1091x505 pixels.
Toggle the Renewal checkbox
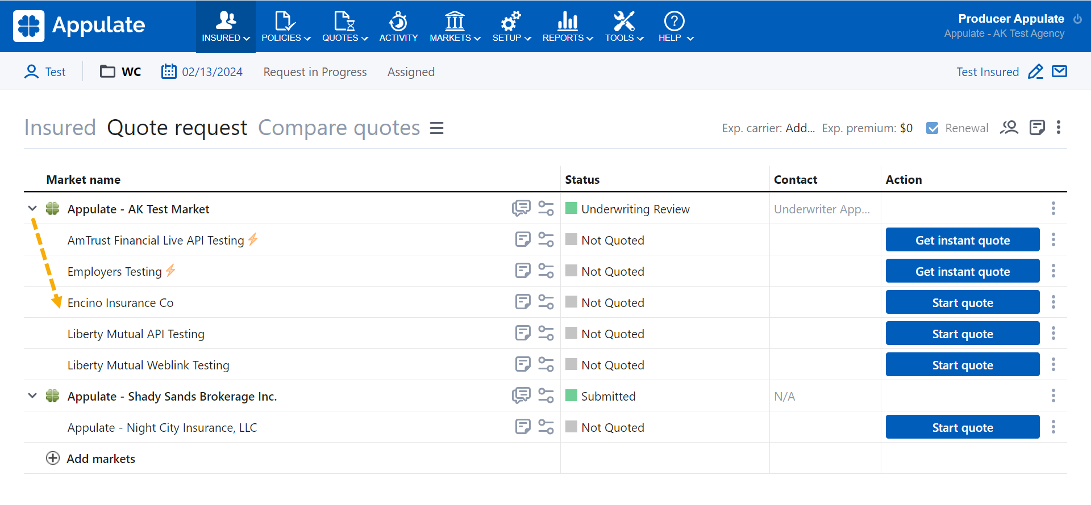click(932, 128)
